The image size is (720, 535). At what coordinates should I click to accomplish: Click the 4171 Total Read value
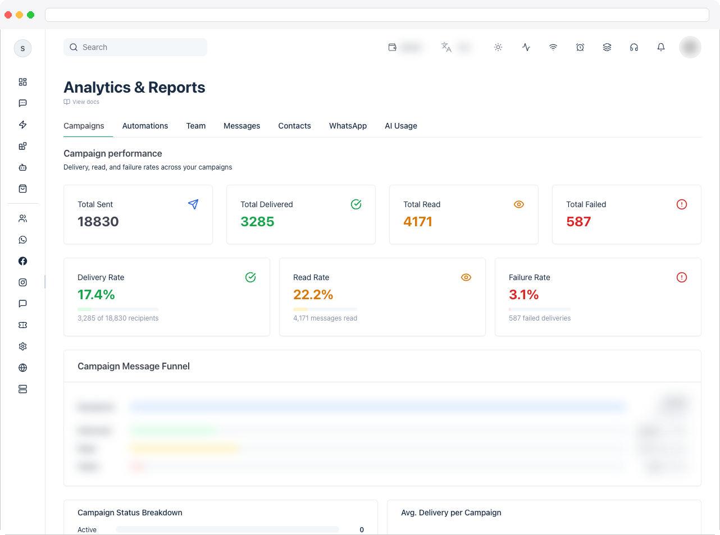pyautogui.click(x=418, y=222)
